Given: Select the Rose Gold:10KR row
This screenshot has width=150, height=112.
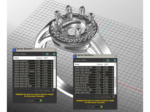Looking at the screenshot, I should click(x=94, y=77).
